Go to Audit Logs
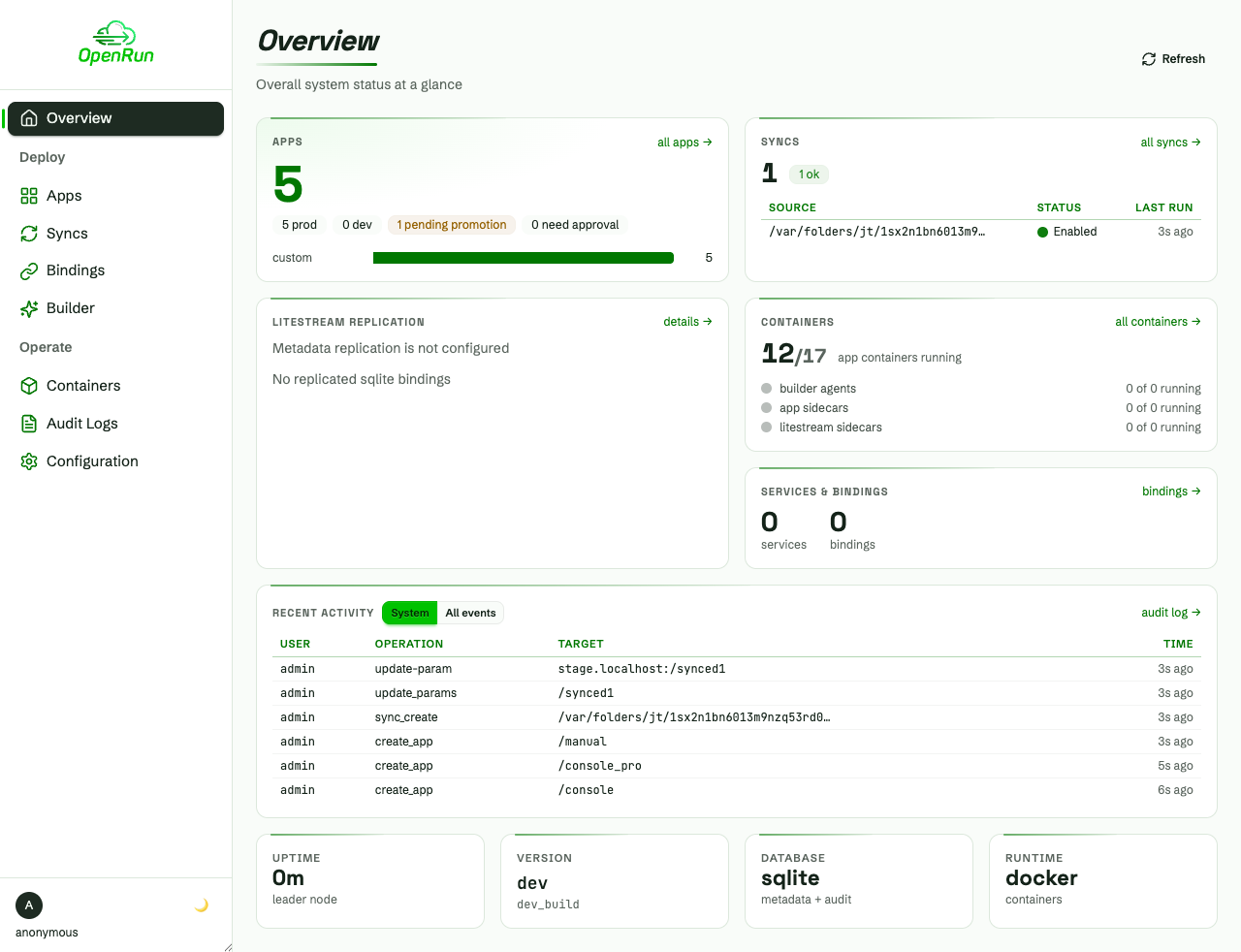The width and height of the screenshot is (1241, 952). [115, 424]
